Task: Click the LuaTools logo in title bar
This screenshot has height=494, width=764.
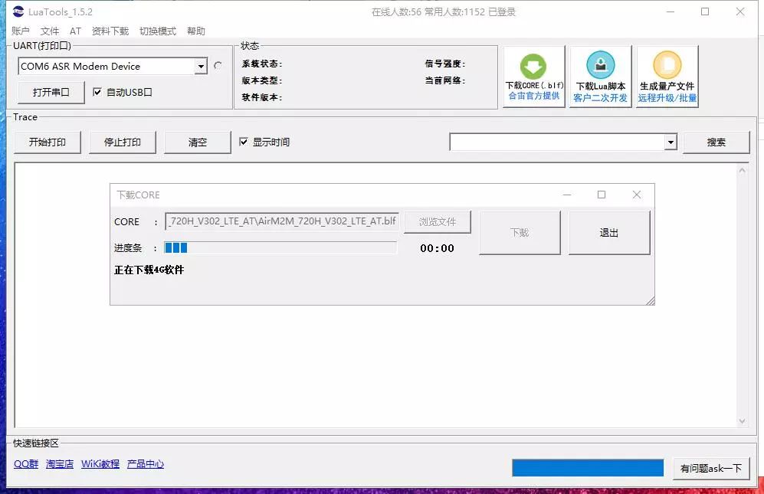Action: [x=18, y=11]
